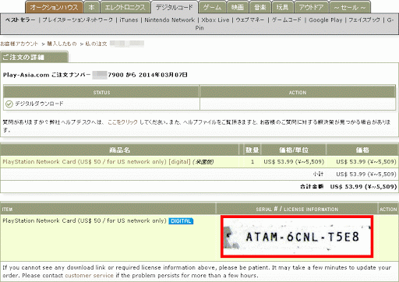
Task: Select the デジタルコード tab
Action: [174, 7]
